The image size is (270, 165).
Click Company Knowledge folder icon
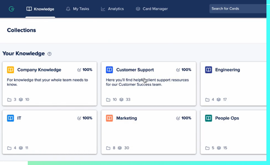click(9, 100)
